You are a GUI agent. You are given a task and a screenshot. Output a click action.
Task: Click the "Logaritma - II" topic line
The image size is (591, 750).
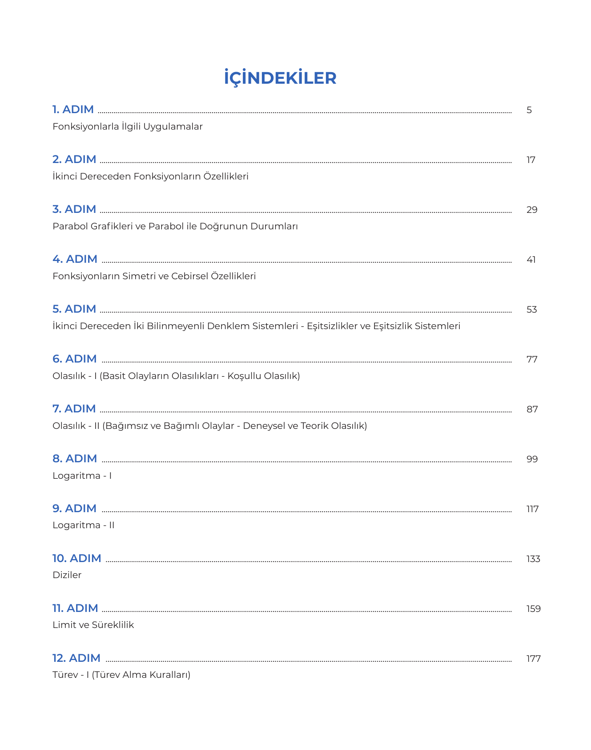(84, 525)
